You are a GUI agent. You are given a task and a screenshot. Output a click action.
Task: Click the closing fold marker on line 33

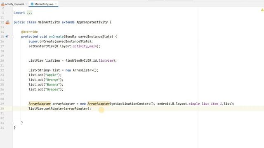[x=12, y=123]
